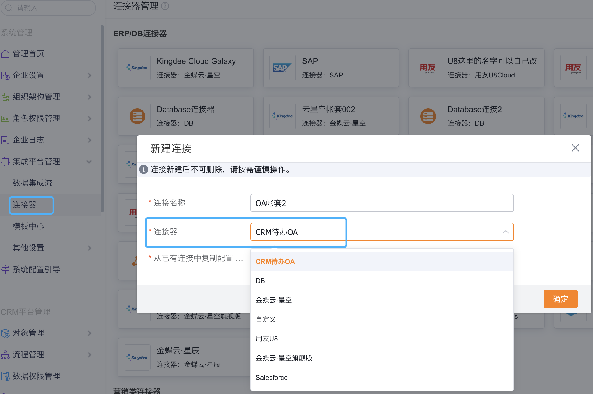Open 连接器 sidebar item
The height and width of the screenshot is (394, 593).
pyautogui.click(x=24, y=205)
